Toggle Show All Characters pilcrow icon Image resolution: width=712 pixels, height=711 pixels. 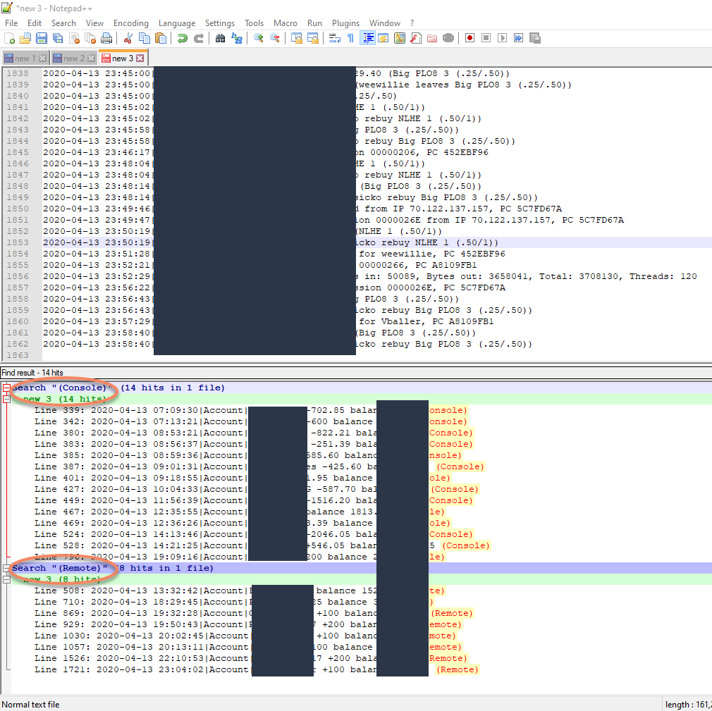(x=350, y=38)
